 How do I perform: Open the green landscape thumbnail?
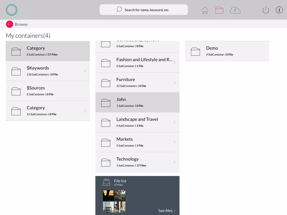[120, 195]
